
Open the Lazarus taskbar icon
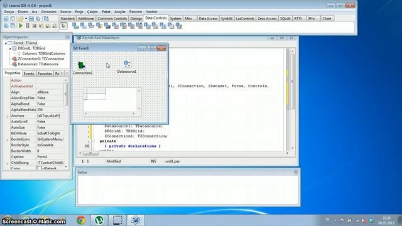point(136,220)
